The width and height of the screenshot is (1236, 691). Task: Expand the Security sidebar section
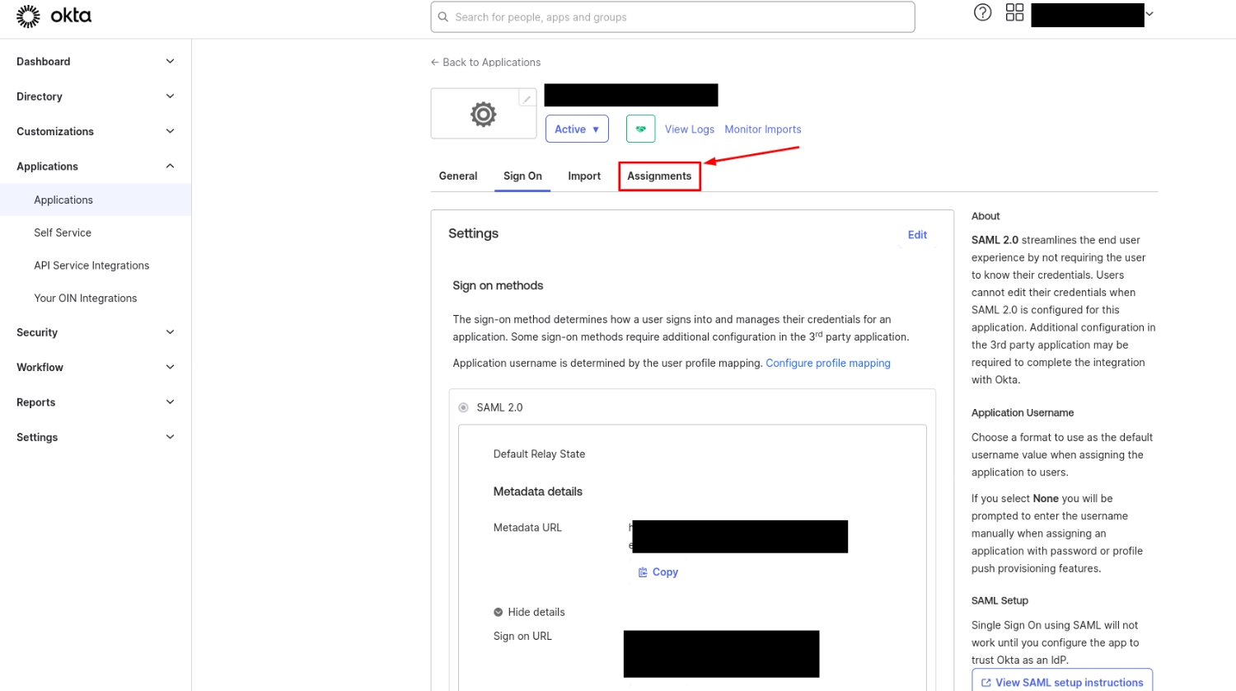coord(96,332)
